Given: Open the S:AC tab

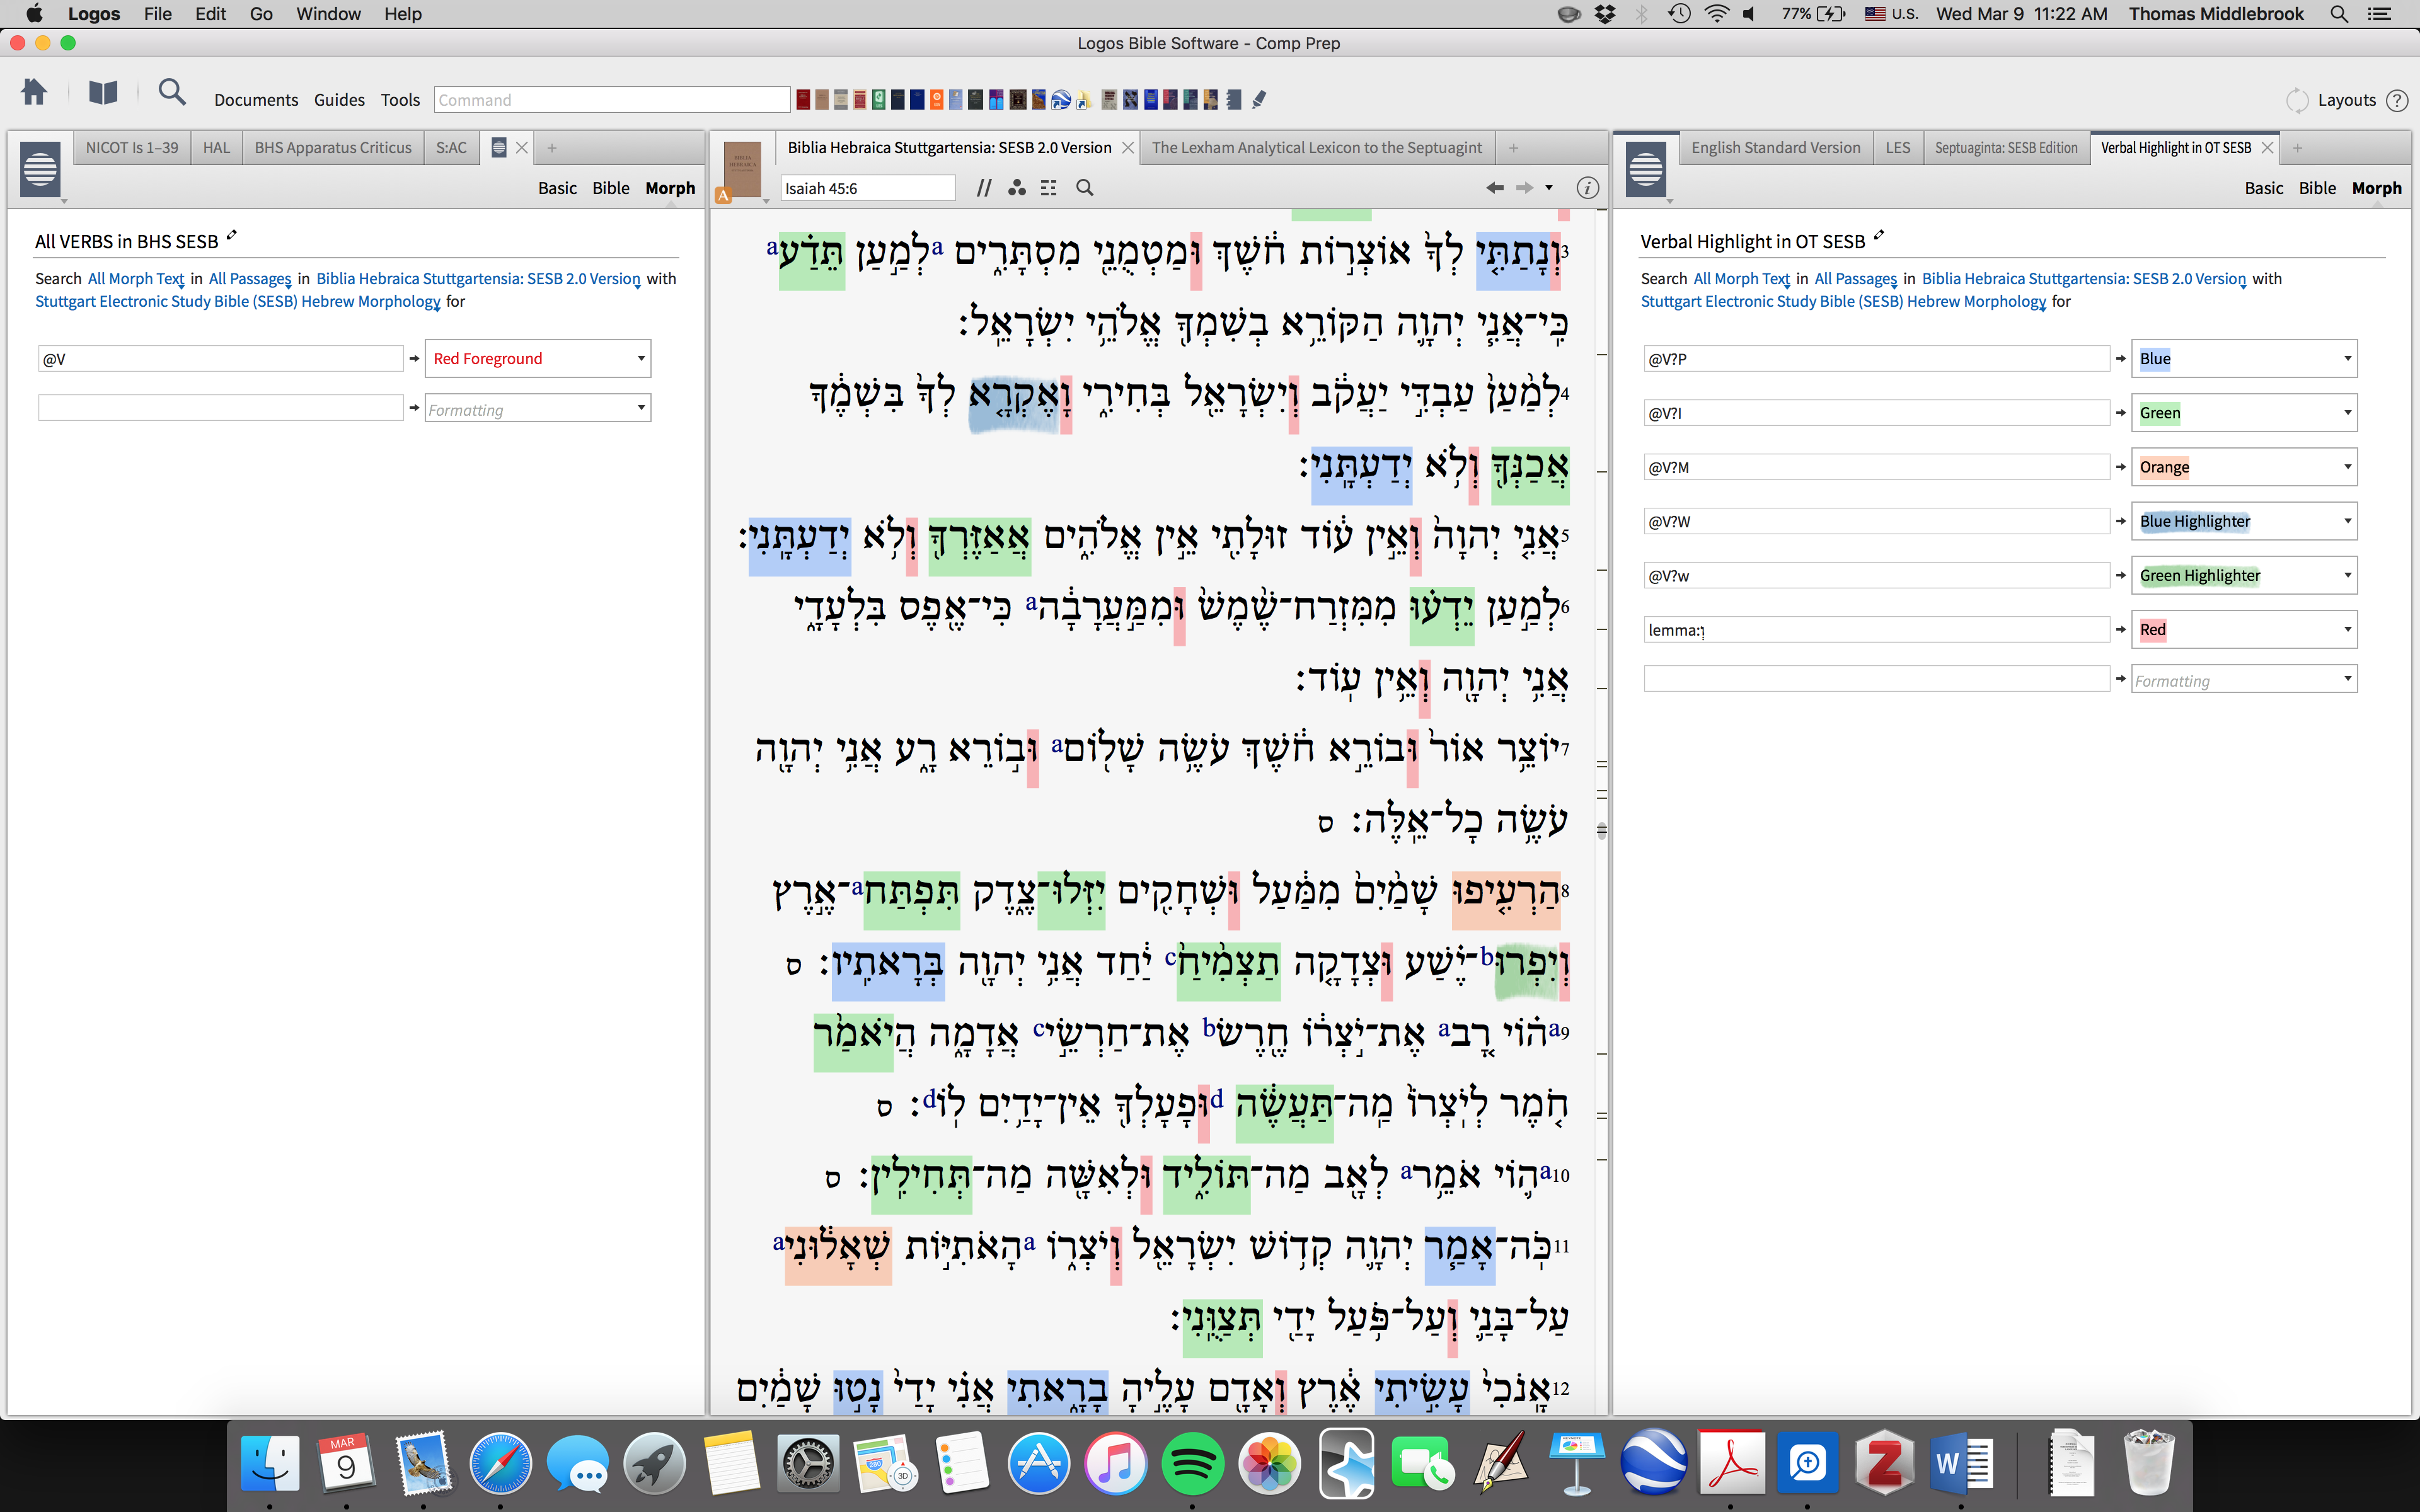Looking at the screenshot, I should [x=451, y=148].
